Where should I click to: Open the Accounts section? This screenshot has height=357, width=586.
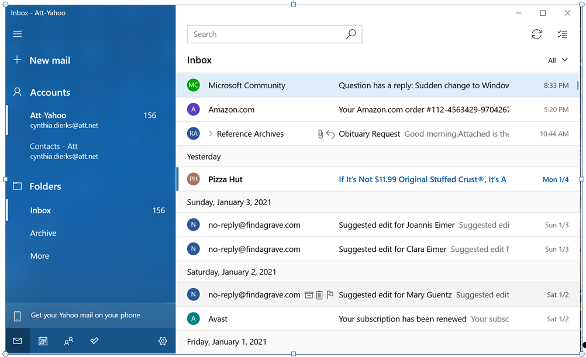[42, 92]
